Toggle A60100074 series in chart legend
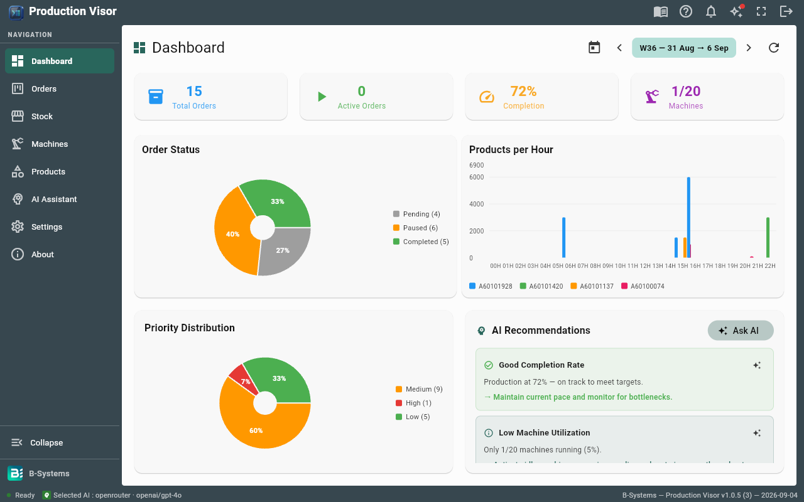Image resolution: width=804 pixels, height=502 pixels. (643, 286)
